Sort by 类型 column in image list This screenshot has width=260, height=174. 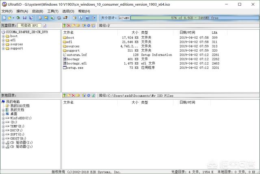tap(156, 33)
